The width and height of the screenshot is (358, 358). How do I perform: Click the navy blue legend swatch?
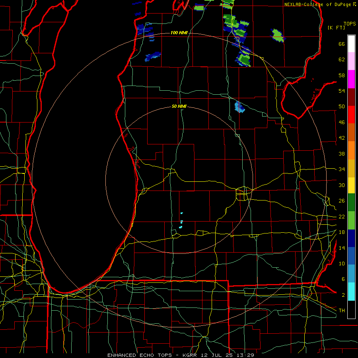351,238
